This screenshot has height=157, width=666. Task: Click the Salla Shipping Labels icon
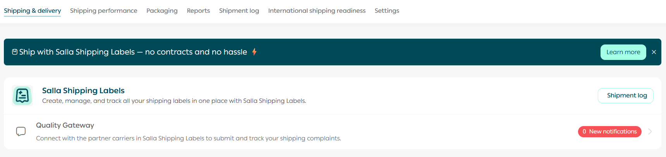point(22,96)
